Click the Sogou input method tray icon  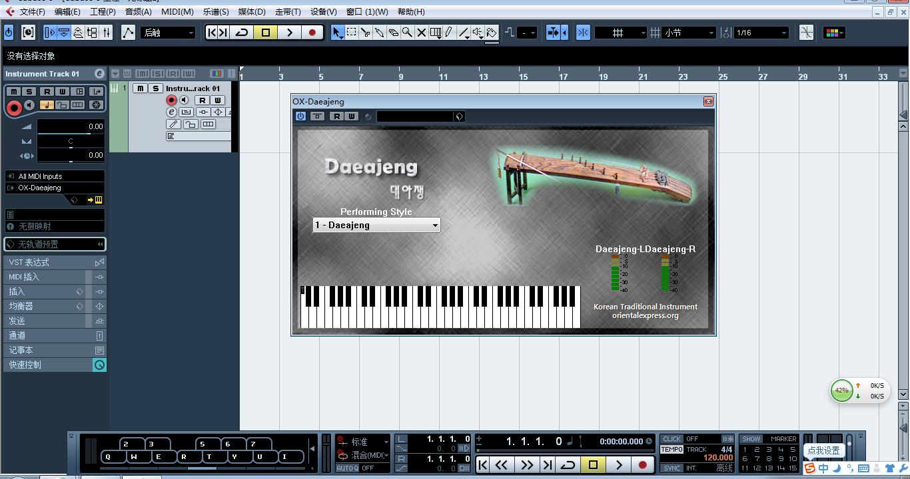coord(809,468)
